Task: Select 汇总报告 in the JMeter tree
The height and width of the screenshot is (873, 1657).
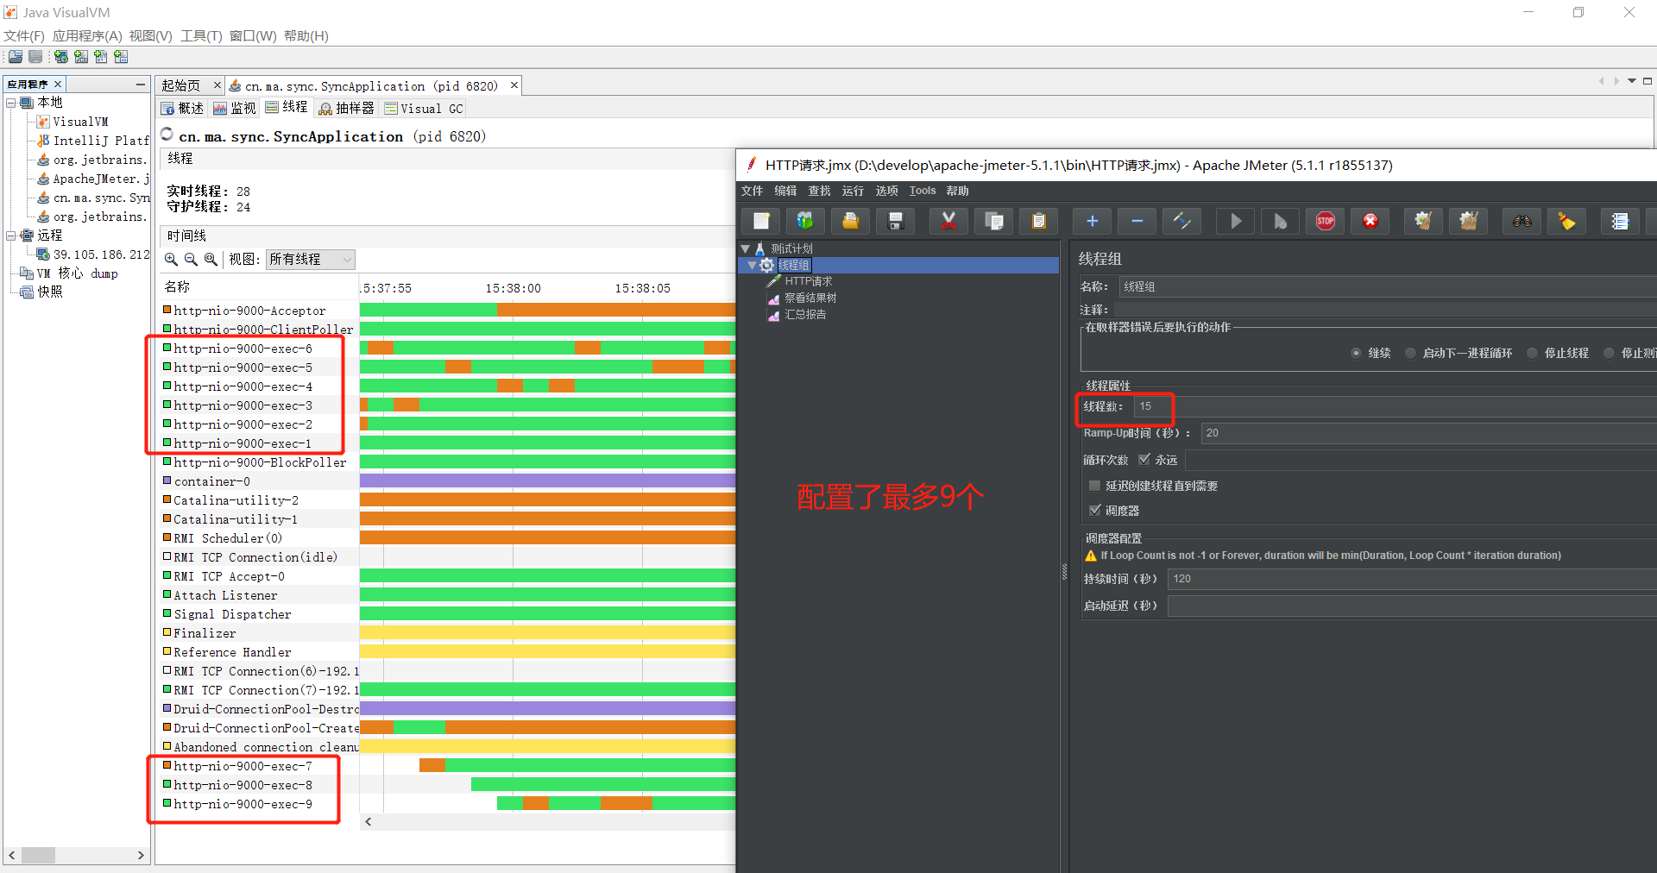Action: 805,315
